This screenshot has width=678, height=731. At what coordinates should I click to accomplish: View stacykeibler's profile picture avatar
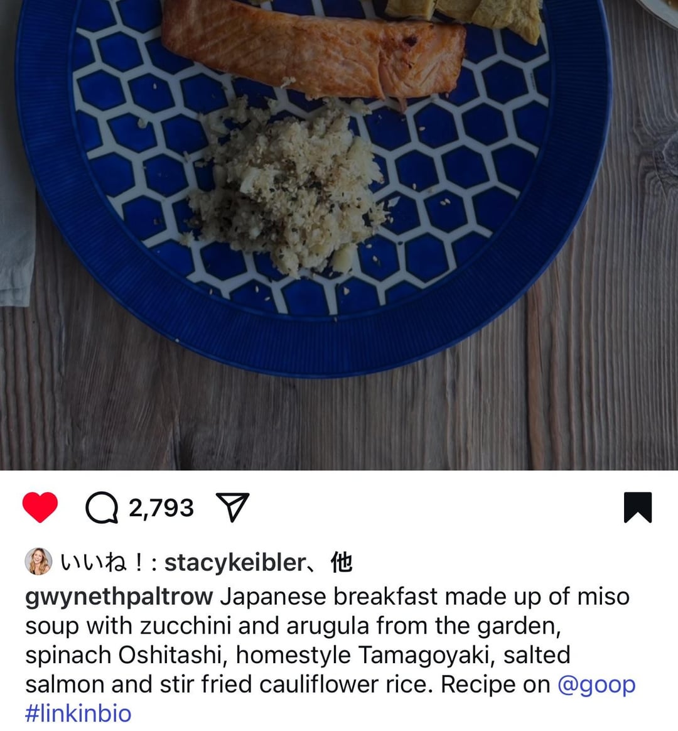pyautogui.click(x=38, y=561)
